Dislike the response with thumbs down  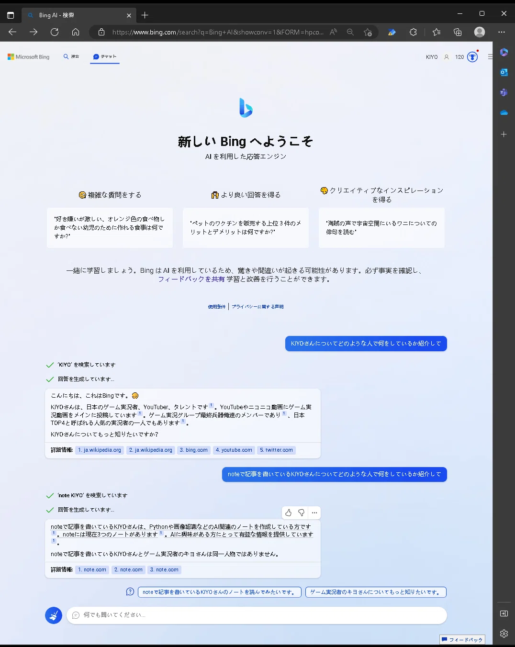(x=302, y=513)
